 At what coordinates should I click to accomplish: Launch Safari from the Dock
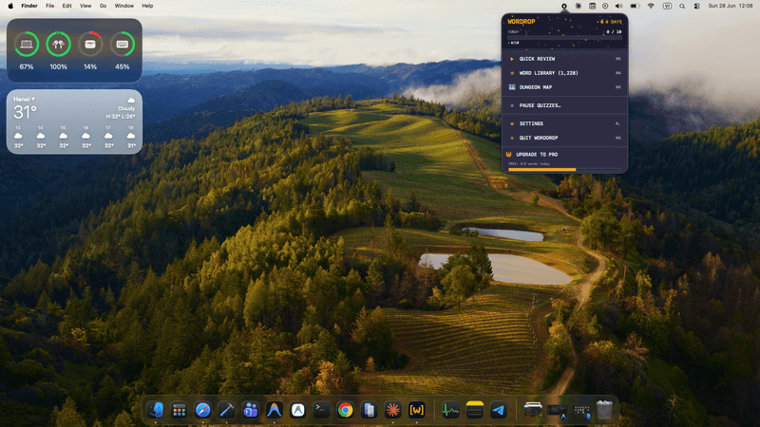pyautogui.click(x=203, y=410)
